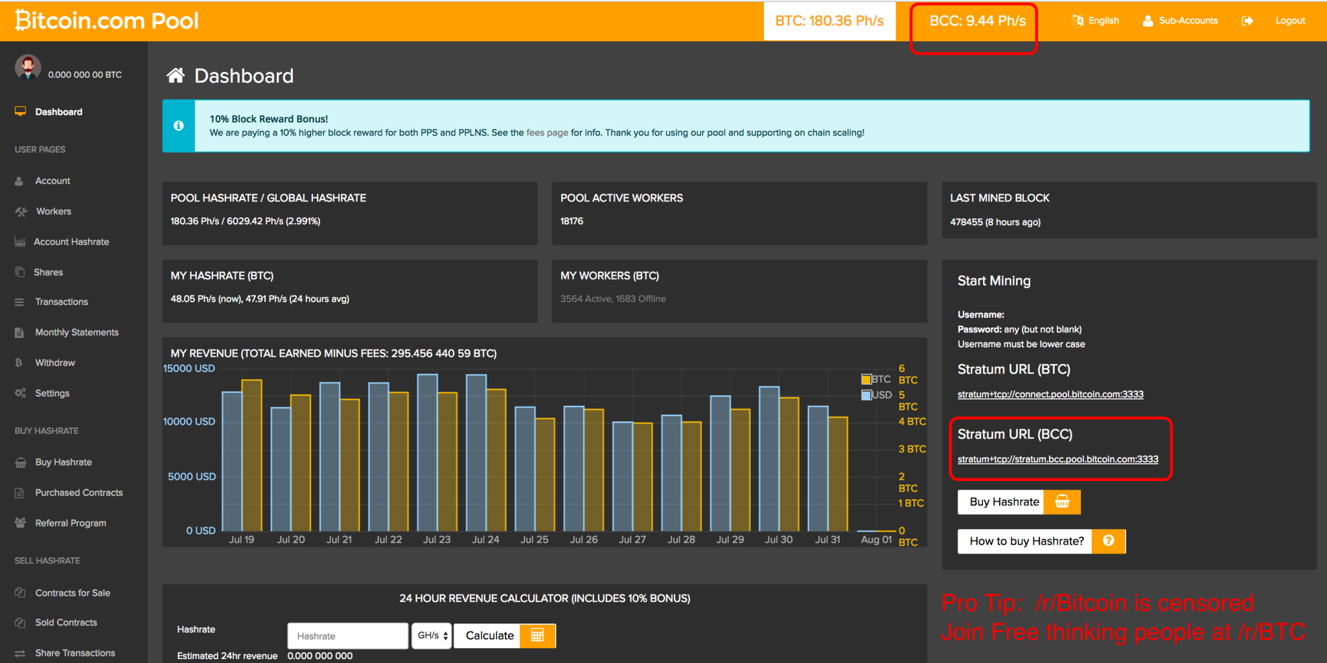The height and width of the screenshot is (663, 1327).
Task: Switch language via English link
Action: (x=1103, y=21)
